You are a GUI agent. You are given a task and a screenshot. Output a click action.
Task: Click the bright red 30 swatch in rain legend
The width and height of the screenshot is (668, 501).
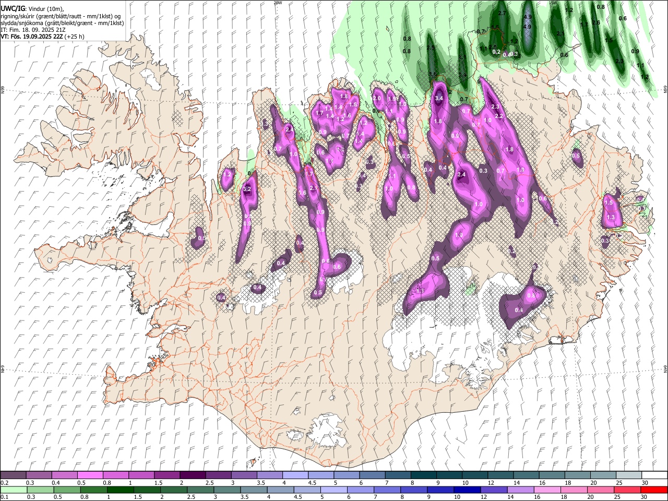(x=654, y=490)
